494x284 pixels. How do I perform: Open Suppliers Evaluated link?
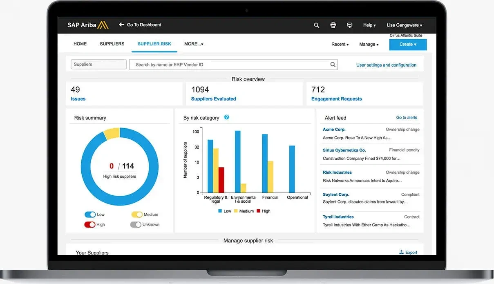tap(213, 99)
